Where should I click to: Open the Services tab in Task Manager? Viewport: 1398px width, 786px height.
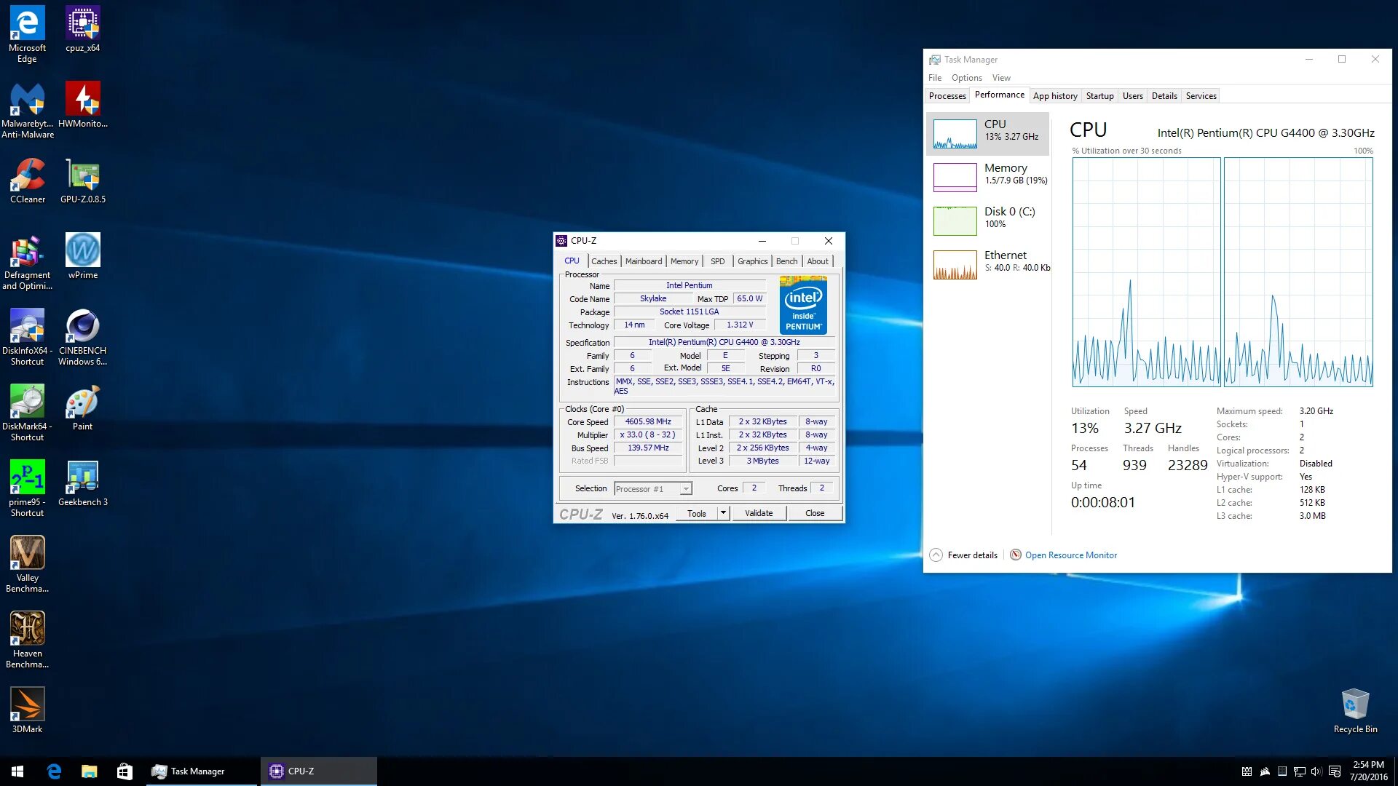coord(1201,96)
